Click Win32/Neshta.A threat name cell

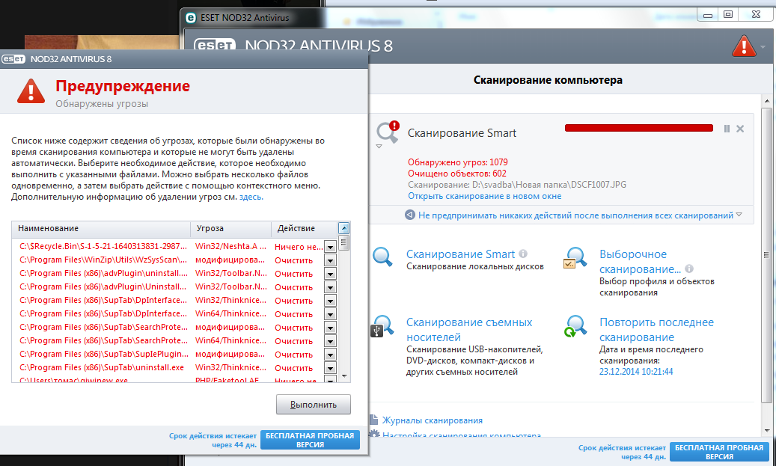(230, 246)
